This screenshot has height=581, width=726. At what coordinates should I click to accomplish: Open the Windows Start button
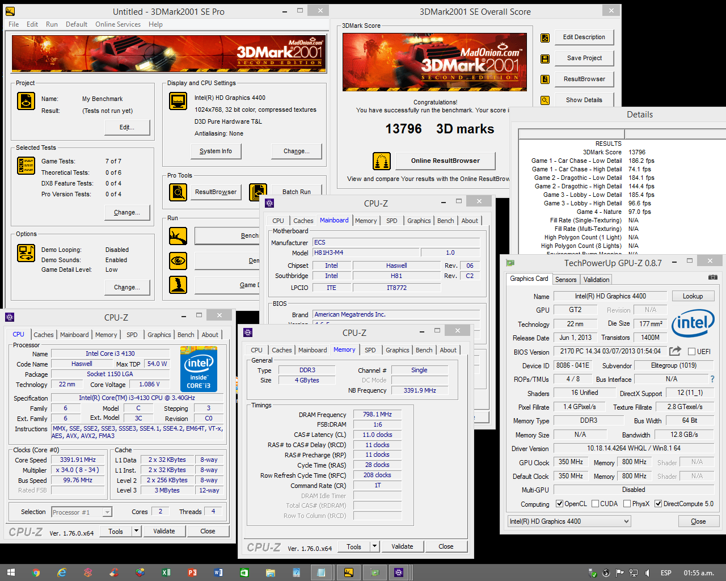point(11,572)
